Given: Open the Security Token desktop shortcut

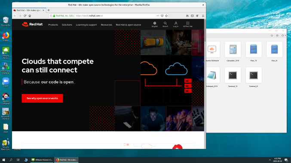Looking at the screenshot, I should pyautogui.click(x=6, y=145).
